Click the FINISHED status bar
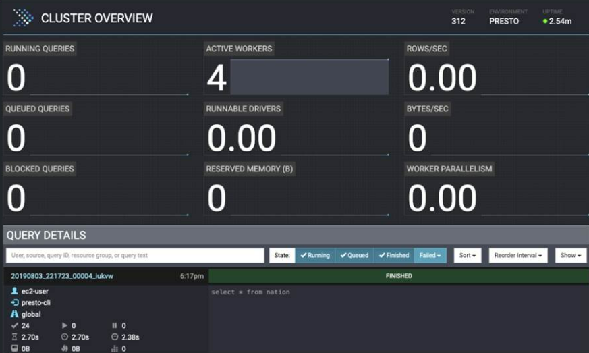 click(399, 276)
